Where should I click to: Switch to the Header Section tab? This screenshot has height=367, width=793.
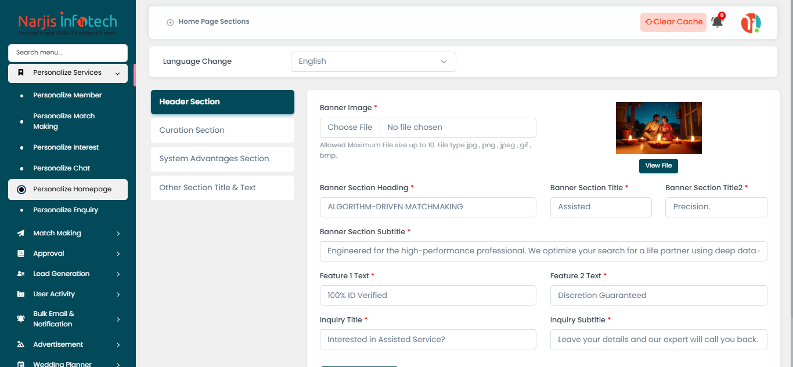click(222, 101)
